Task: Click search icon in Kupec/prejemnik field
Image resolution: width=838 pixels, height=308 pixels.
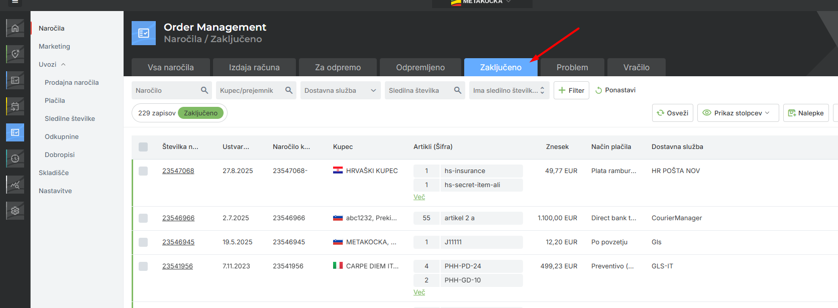Action: [289, 90]
